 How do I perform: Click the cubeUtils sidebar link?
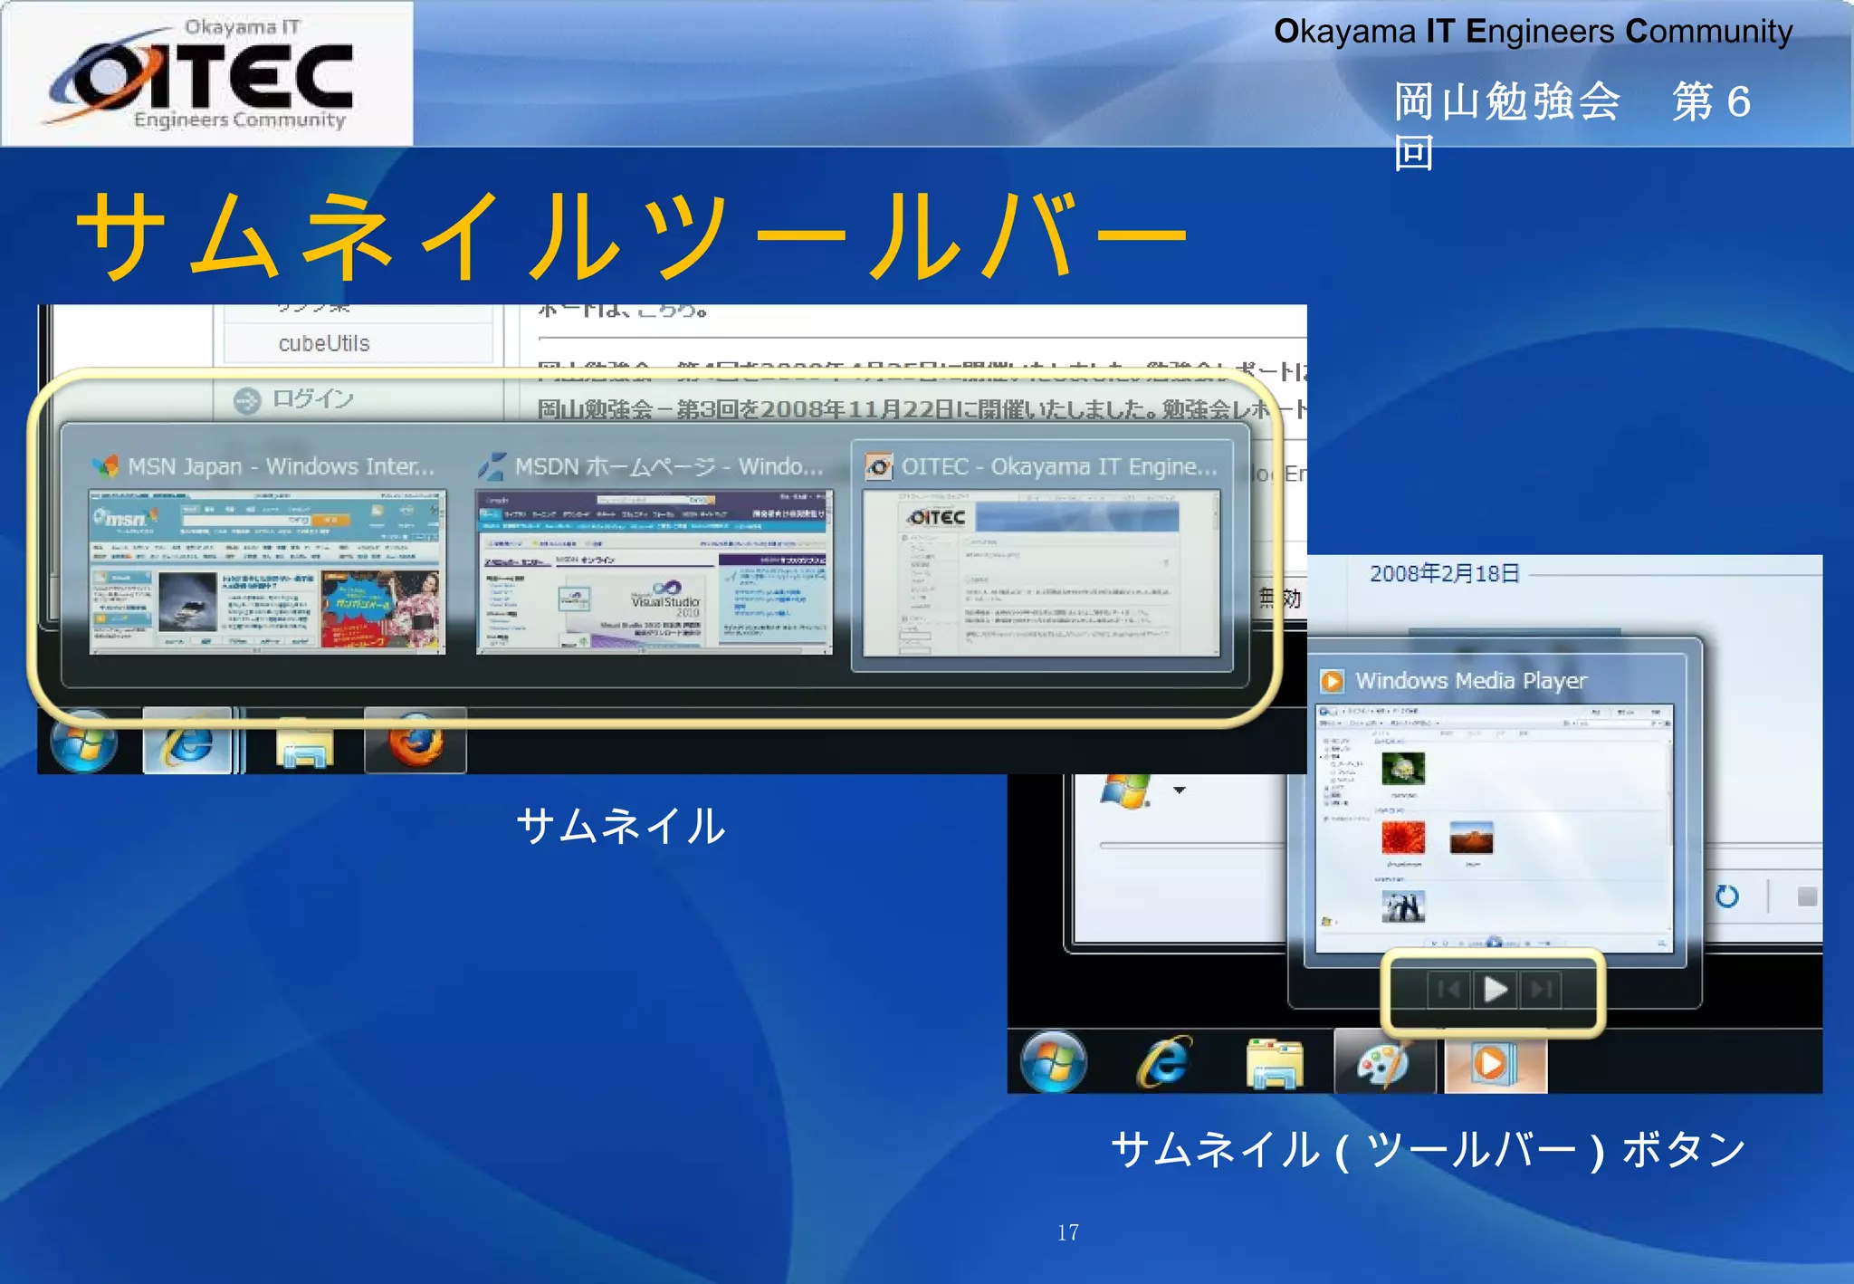[x=324, y=343]
